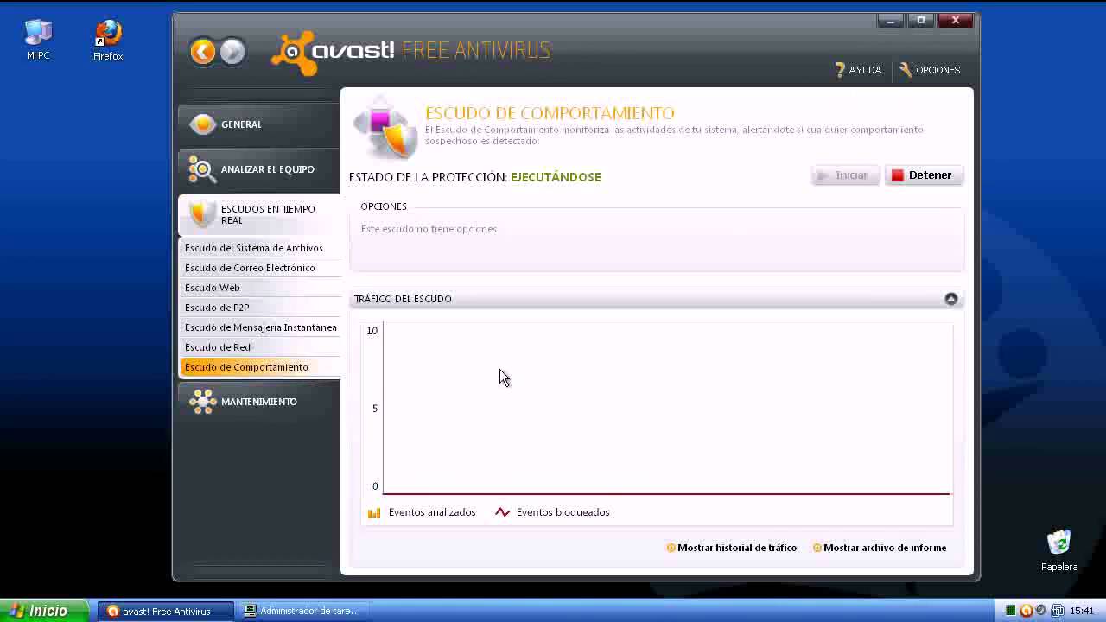The width and height of the screenshot is (1106, 622).
Task: Click the disabled Iniciar button
Action: 845,175
